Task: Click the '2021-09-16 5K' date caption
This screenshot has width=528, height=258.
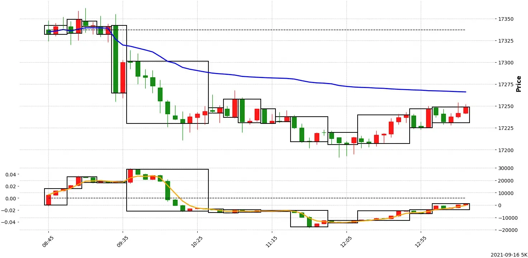Action: click(x=509, y=255)
